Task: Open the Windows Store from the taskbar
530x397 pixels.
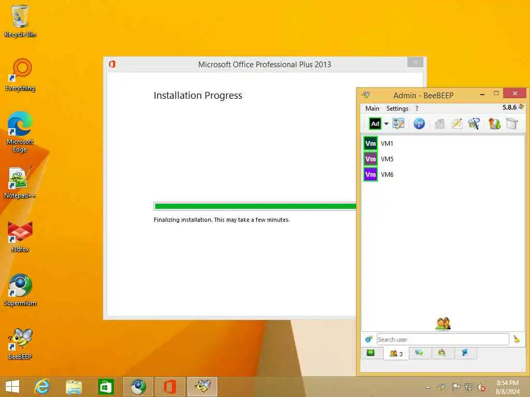Action: [106, 387]
